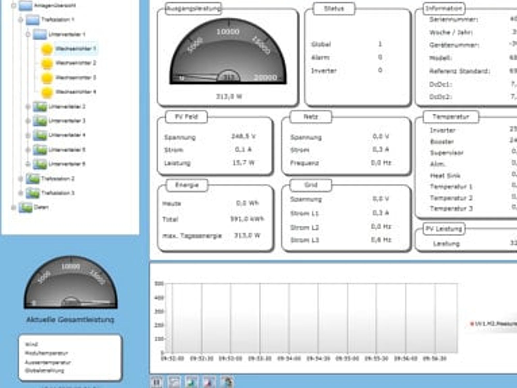Viewport: 517px width, 388px height.
Task: Click the Aktuelle Gesamtleistung caption
Action: 70,320
